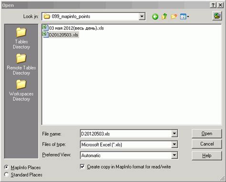The width and height of the screenshot is (226, 182).
Task: Expand the Look in folder dropdown
Action: (x=142, y=17)
